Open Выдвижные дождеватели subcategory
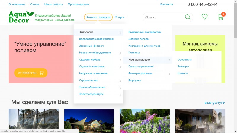Screen dimensions: 237x133 click(145, 32)
